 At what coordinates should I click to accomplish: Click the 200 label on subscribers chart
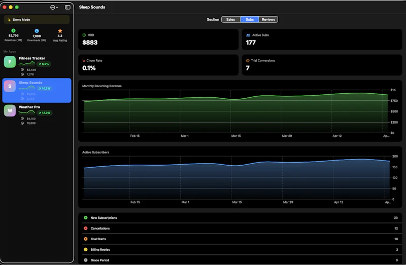(395, 157)
